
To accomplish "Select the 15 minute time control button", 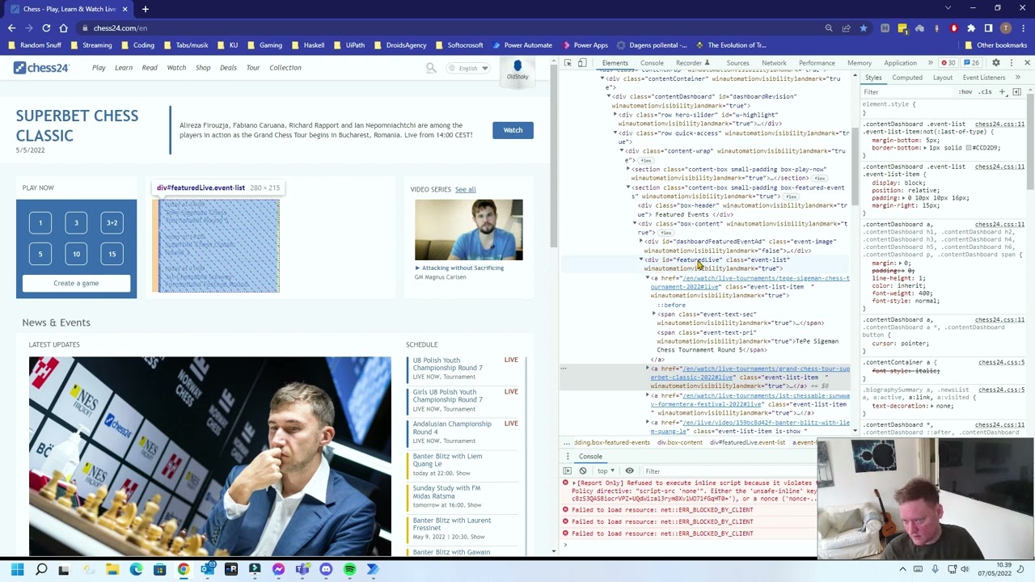I will [x=112, y=254].
